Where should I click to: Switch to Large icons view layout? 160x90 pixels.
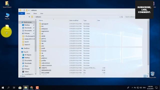147,76
